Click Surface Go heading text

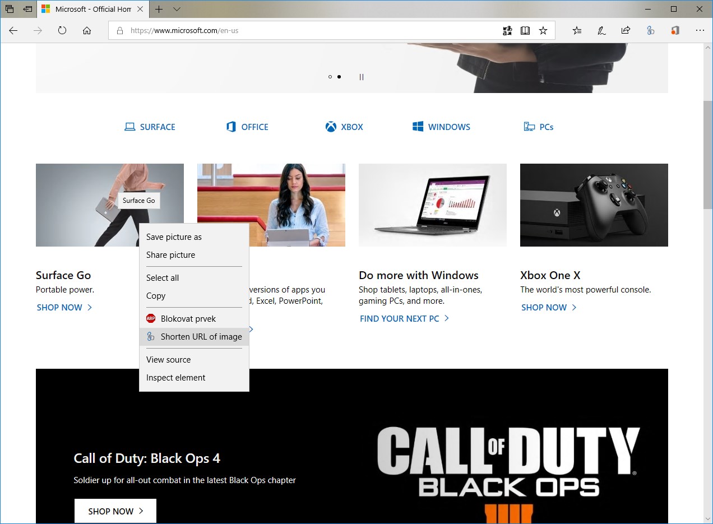[63, 275]
